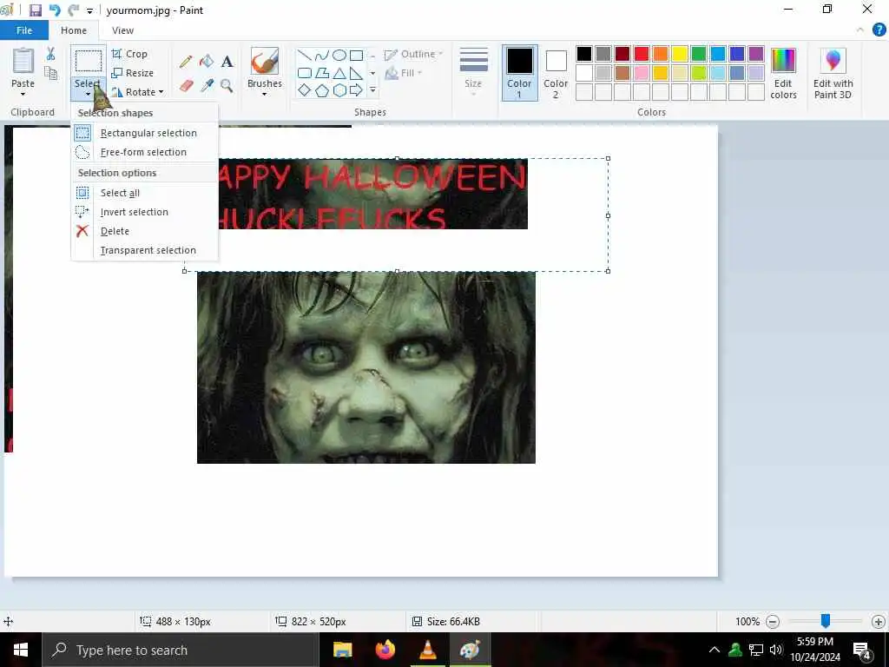
Task: Click Invert selection in the menu
Action: (145, 212)
